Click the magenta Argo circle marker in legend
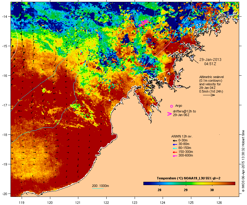The height and width of the screenshot is (205, 247). click(x=171, y=106)
